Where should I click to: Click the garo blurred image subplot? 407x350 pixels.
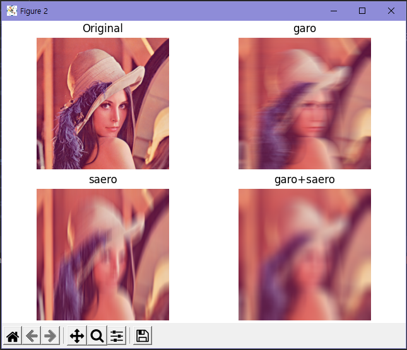tap(305, 103)
